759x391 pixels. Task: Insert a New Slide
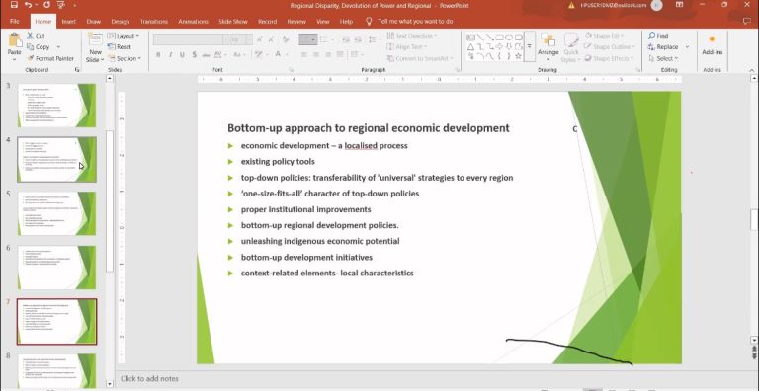(x=95, y=48)
